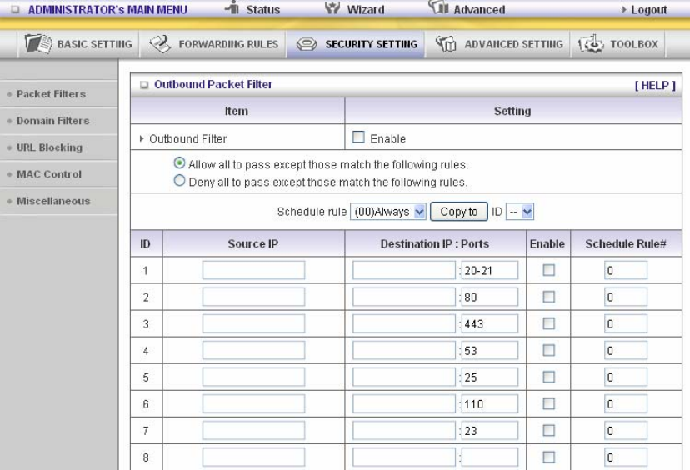Open the Status page
This screenshot has width=690, height=470.
262,10
